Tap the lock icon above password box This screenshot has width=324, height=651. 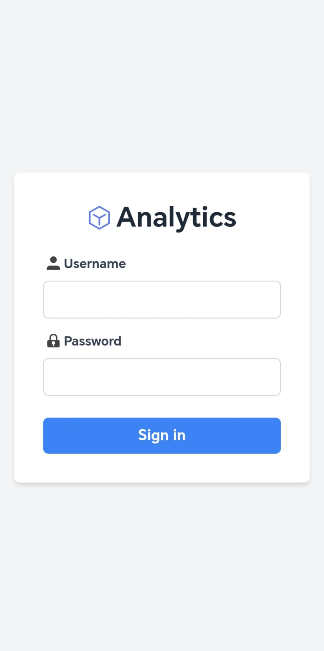(x=53, y=341)
